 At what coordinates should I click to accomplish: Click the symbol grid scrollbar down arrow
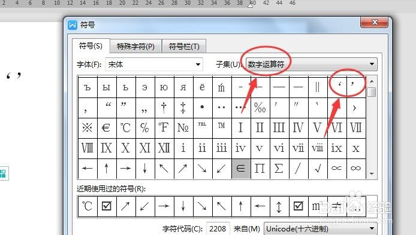(372, 174)
